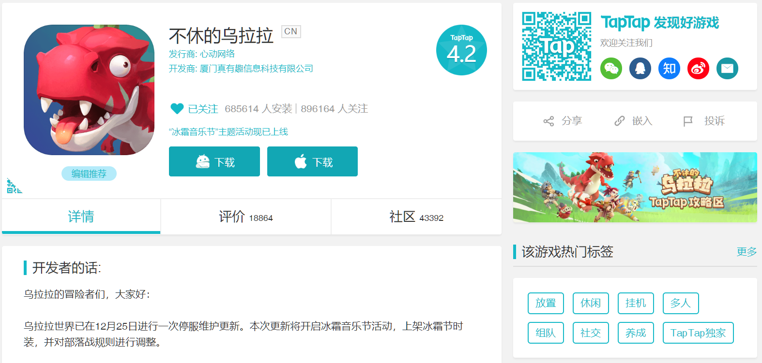Click the TapTap 4.2 rating badge
762x363 pixels.
pos(461,50)
